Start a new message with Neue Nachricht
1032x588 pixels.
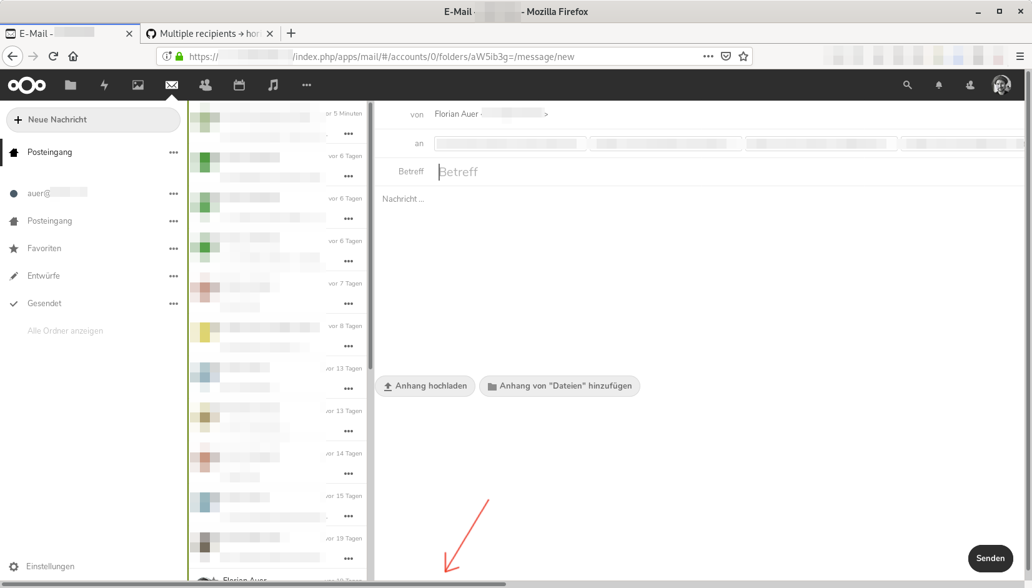click(x=93, y=119)
